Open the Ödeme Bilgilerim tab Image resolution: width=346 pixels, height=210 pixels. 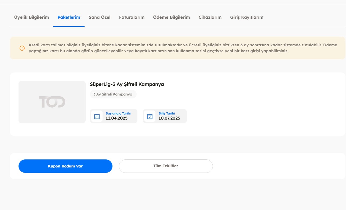click(172, 17)
